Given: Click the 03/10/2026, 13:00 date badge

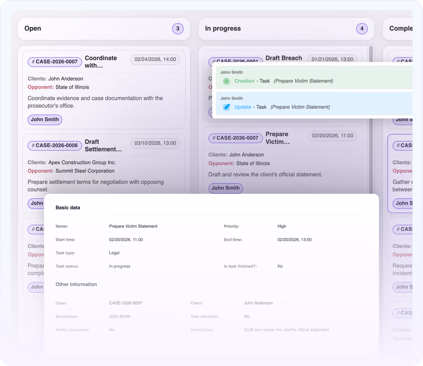Looking at the screenshot, I should [155, 143].
